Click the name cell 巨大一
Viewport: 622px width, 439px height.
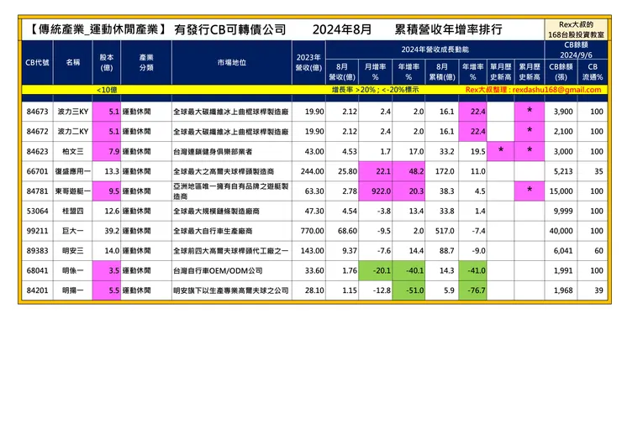73,231
